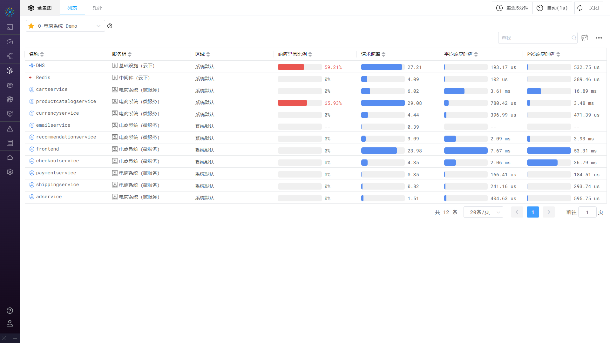Open the productcatalogservice service link
The image size is (610, 343).
tap(66, 101)
